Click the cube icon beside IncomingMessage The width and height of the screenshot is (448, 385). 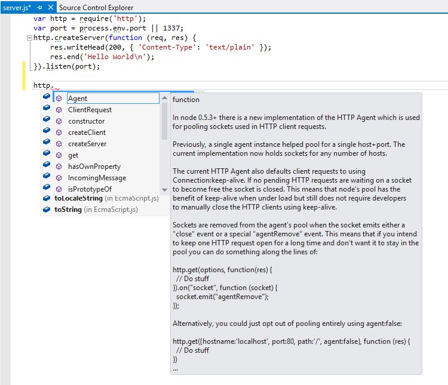click(x=59, y=178)
